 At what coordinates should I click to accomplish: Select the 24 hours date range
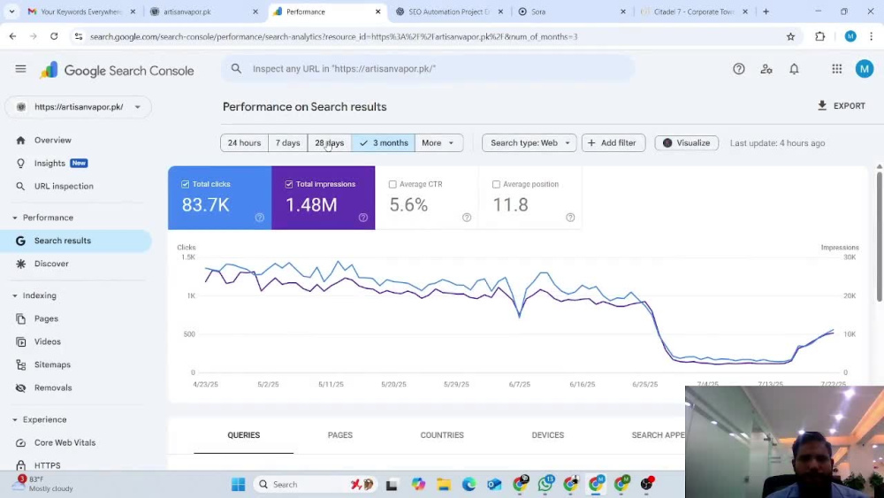tap(244, 142)
